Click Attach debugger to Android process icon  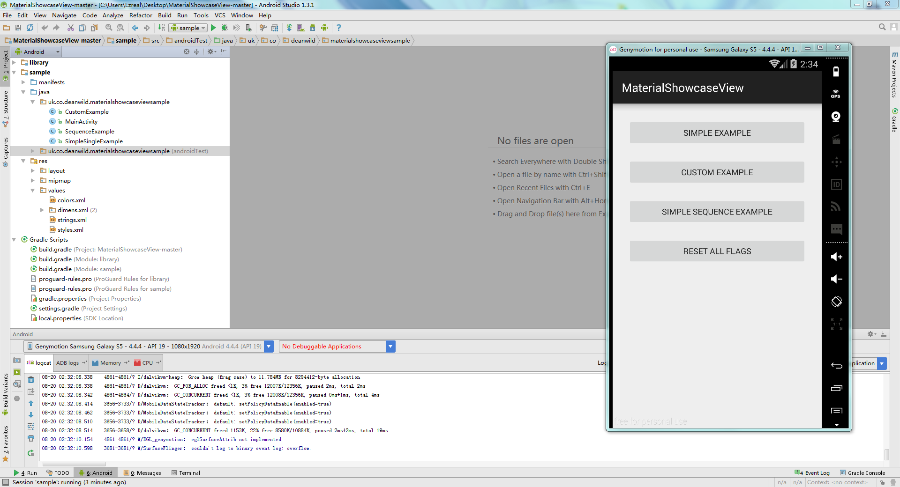point(248,28)
